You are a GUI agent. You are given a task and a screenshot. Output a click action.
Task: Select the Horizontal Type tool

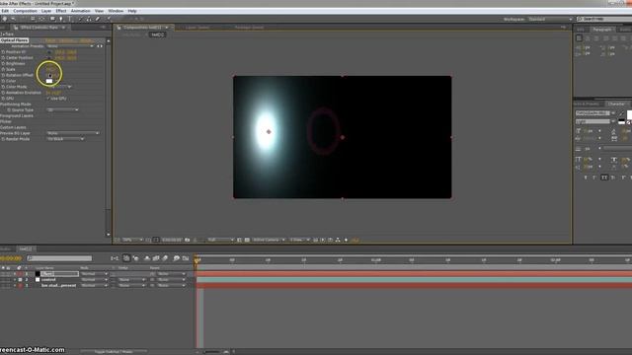coord(70,19)
